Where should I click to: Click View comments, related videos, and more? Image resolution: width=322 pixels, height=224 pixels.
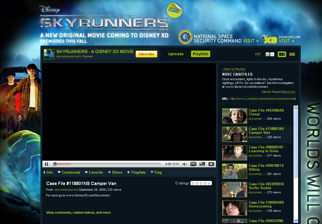tap(78, 213)
